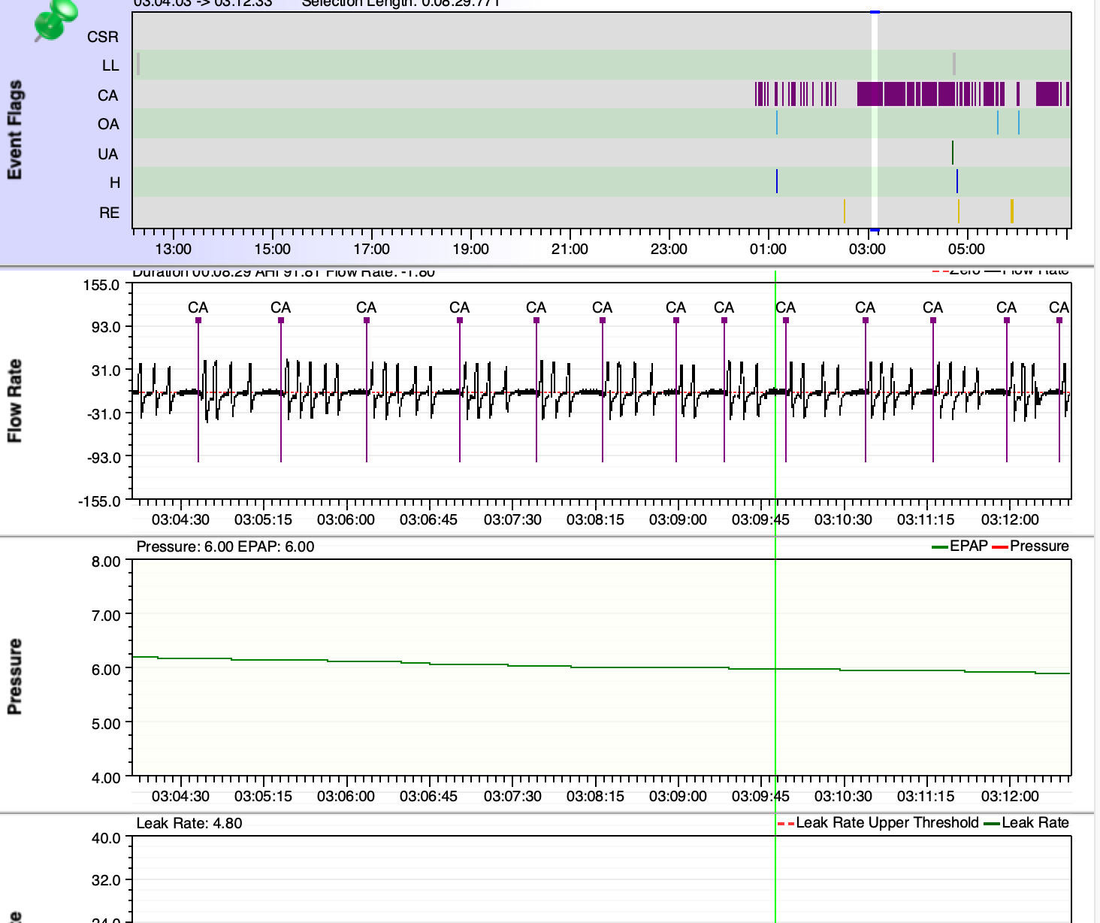Click the white selection highlight at 03:00

point(875,120)
